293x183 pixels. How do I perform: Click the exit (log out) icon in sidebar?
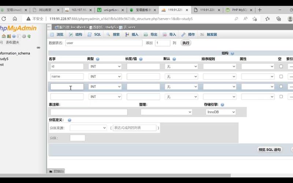(9, 36)
